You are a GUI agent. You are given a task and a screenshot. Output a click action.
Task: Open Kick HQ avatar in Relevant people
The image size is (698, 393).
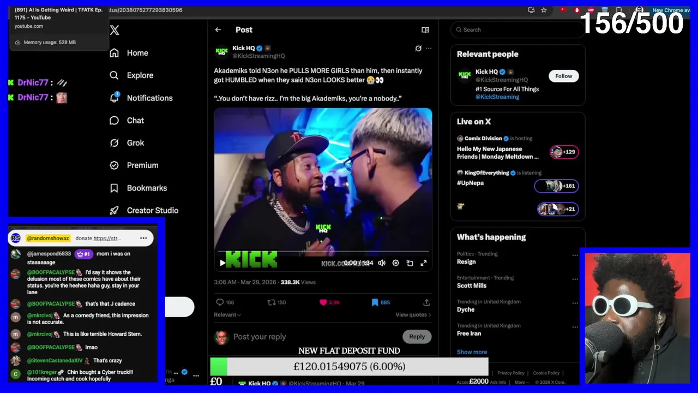point(464,75)
